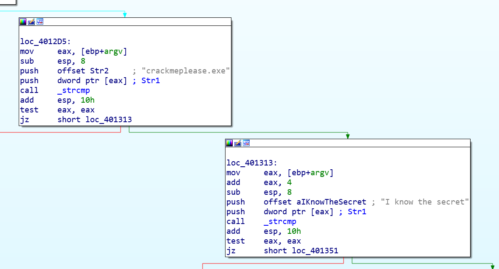Click 'push dword ptr [eax]' in loc_4012D5 block
Image resolution: width=499 pixels, height=269 pixels.
(x=73, y=81)
